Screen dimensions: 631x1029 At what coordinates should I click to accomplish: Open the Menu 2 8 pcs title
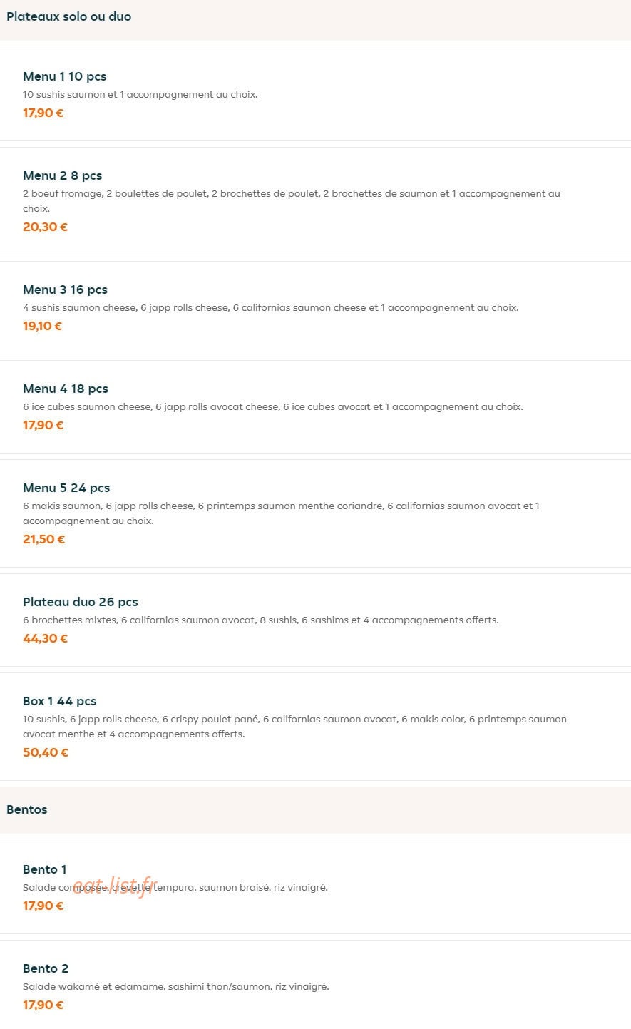(62, 175)
